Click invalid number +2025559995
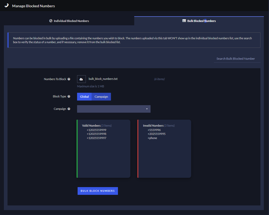This screenshot has width=269, height=215. pyautogui.click(x=156, y=134)
